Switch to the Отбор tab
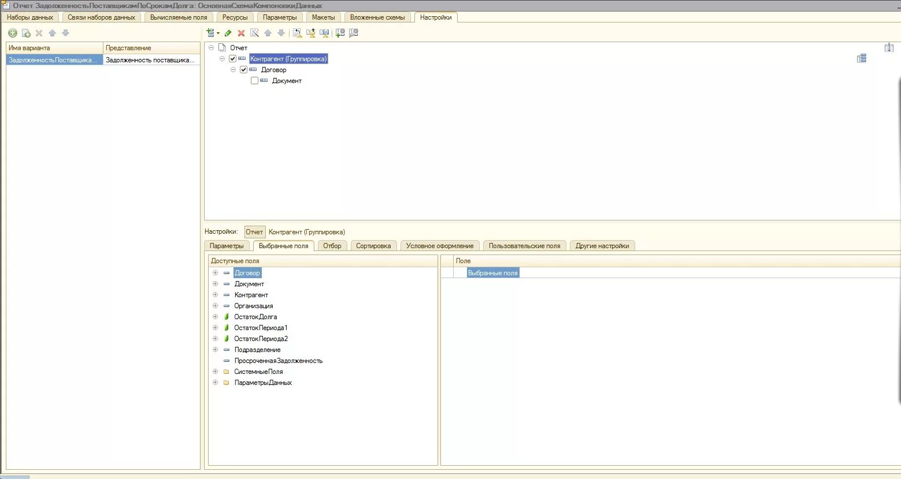 pos(332,246)
